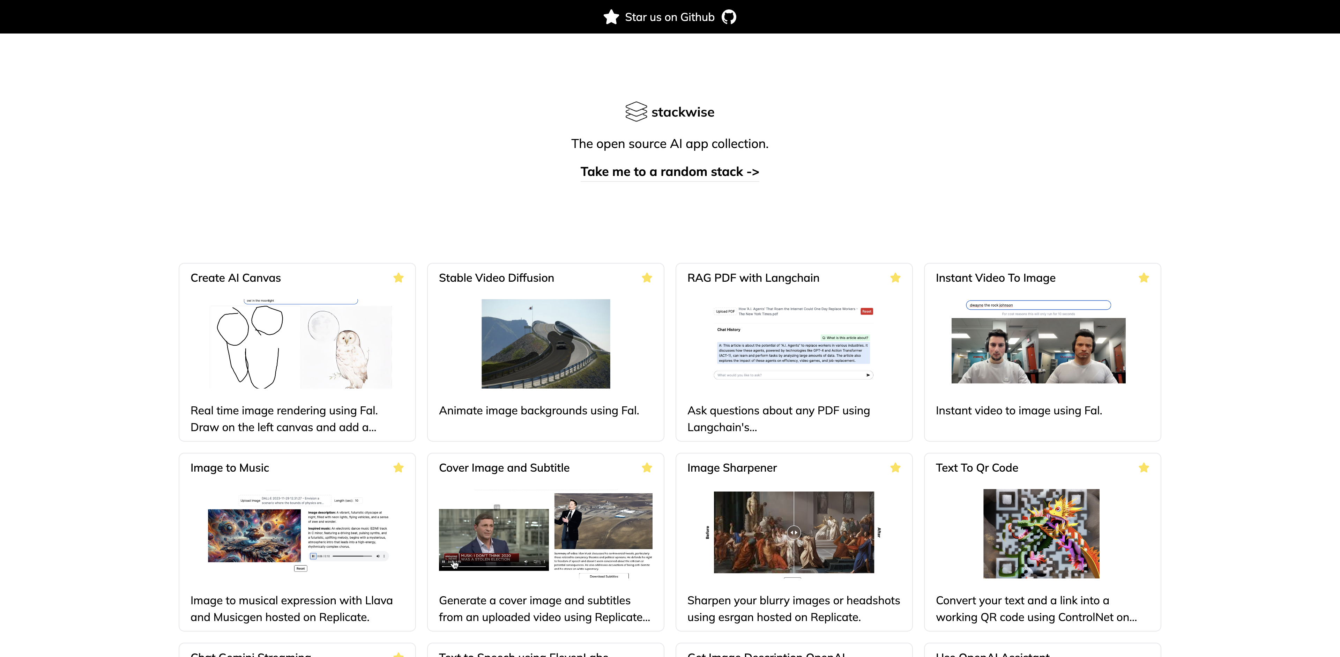The image size is (1340, 657).
Task: Star the Image Sharpener card
Action: tap(895, 468)
